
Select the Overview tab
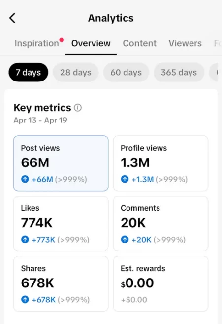tap(91, 43)
